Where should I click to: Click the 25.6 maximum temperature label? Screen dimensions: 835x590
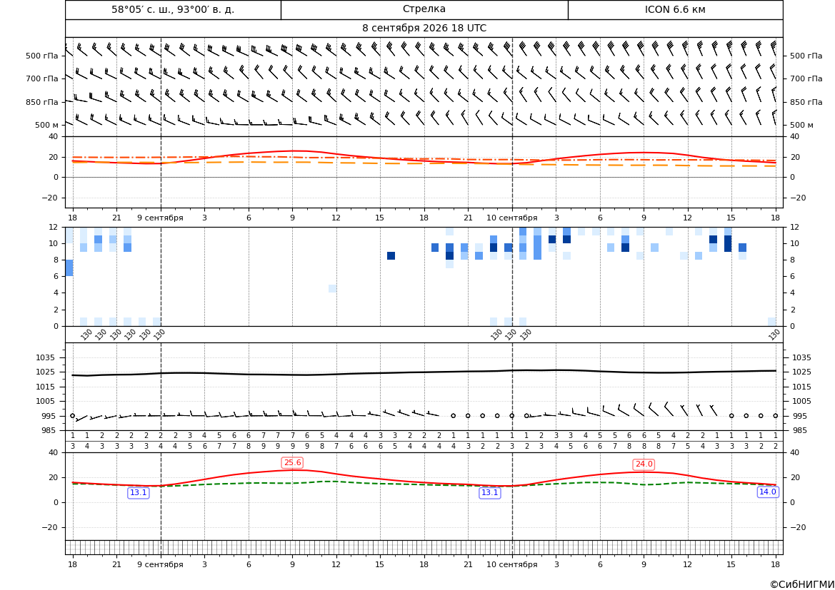tap(292, 463)
